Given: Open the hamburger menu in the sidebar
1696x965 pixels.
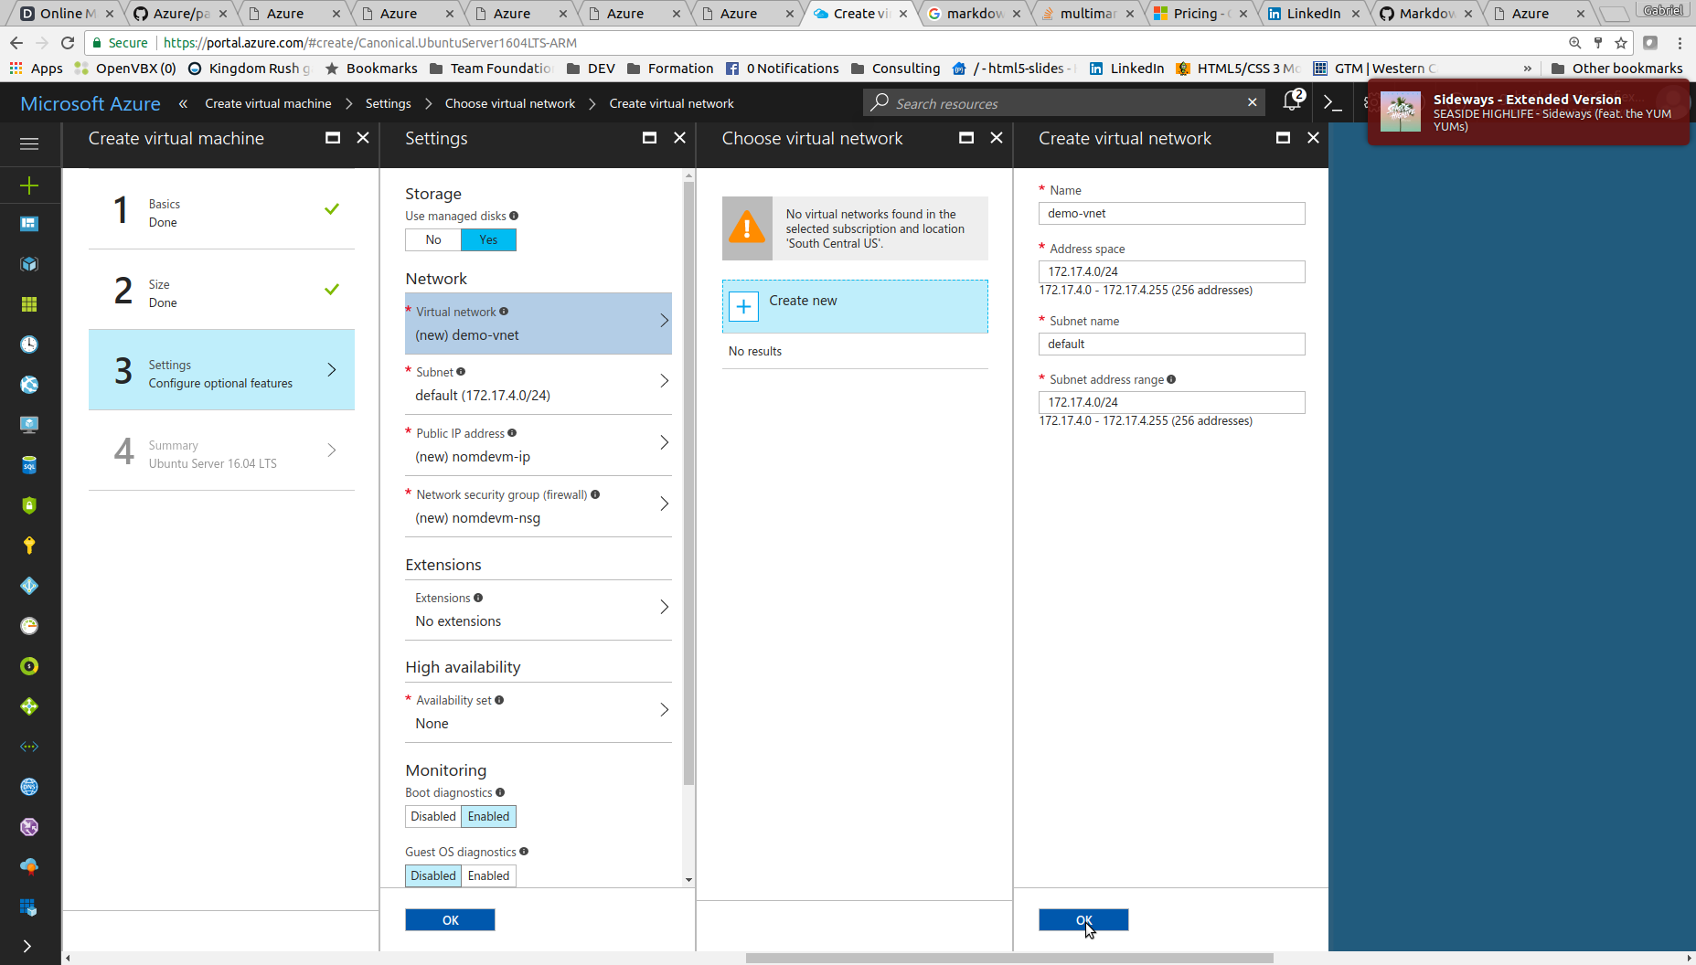Looking at the screenshot, I should (29, 143).
